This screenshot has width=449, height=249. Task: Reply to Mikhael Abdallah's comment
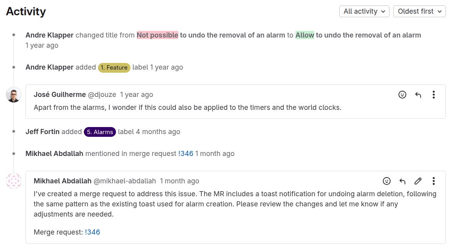coord(402,181)
